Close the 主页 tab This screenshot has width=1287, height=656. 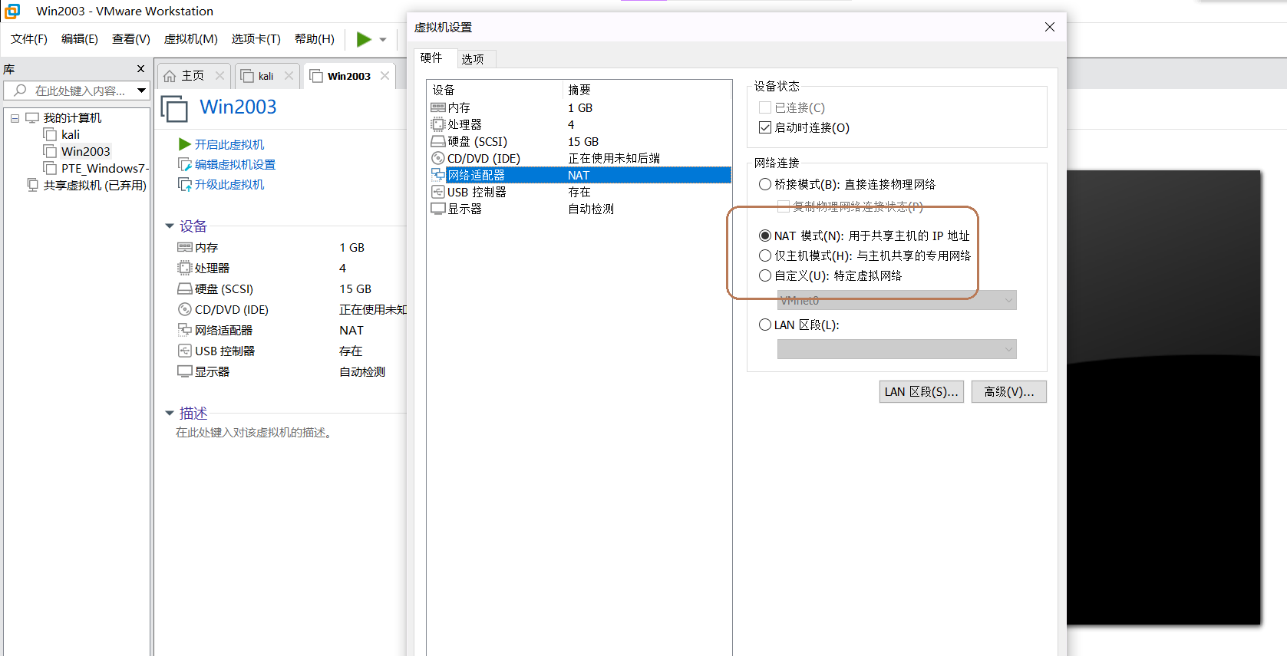(x=220, y=75)
